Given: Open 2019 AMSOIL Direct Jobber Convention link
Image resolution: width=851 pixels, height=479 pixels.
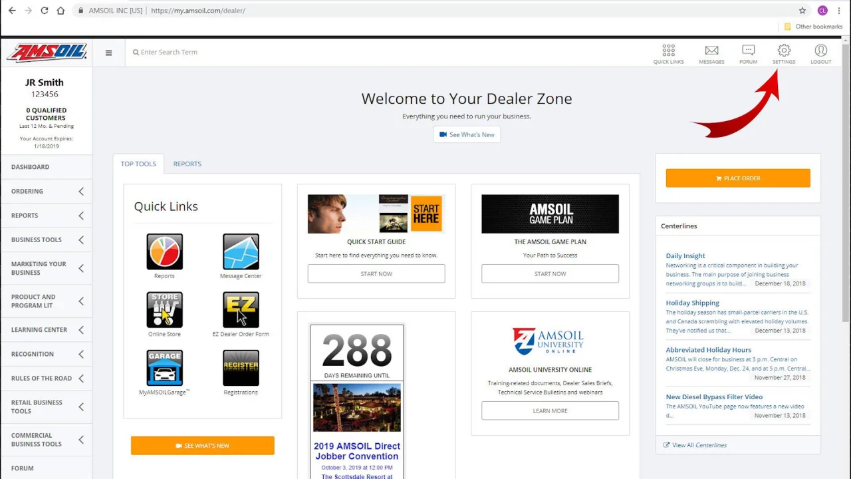Looking at the screenshot, I should (x=357, y=451).
